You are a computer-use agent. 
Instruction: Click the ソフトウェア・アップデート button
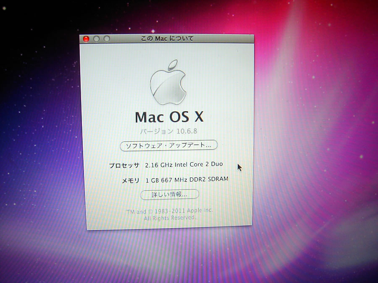(x=169, y=145)
